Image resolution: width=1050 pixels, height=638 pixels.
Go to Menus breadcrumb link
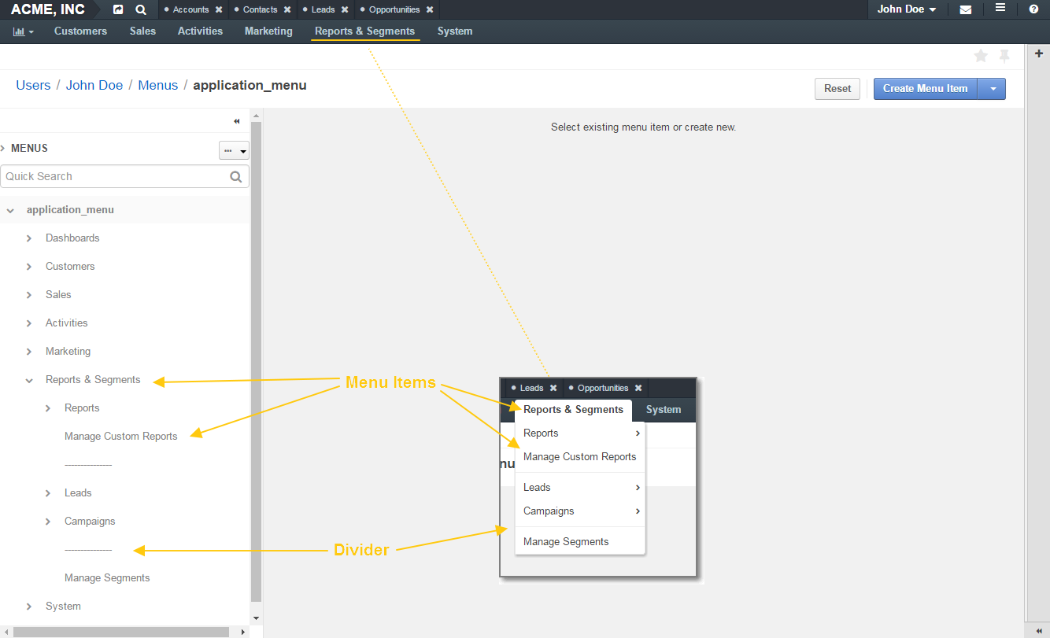point(158,86)
